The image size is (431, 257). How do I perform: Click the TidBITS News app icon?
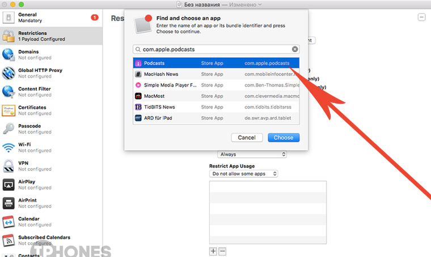138,107
